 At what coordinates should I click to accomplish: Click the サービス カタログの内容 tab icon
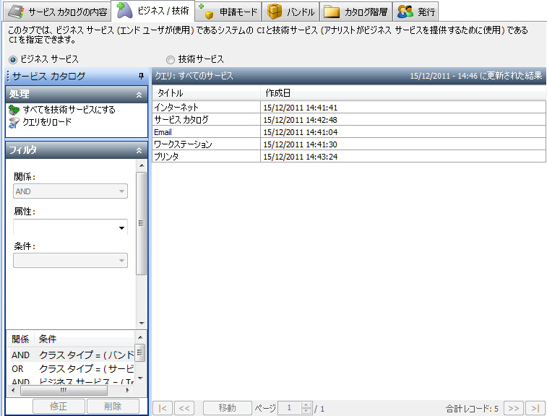pos(14,12)
